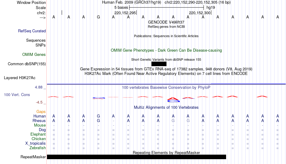Click the Scale label
Screen dimensions: 286x164
(x=41, y=8)
